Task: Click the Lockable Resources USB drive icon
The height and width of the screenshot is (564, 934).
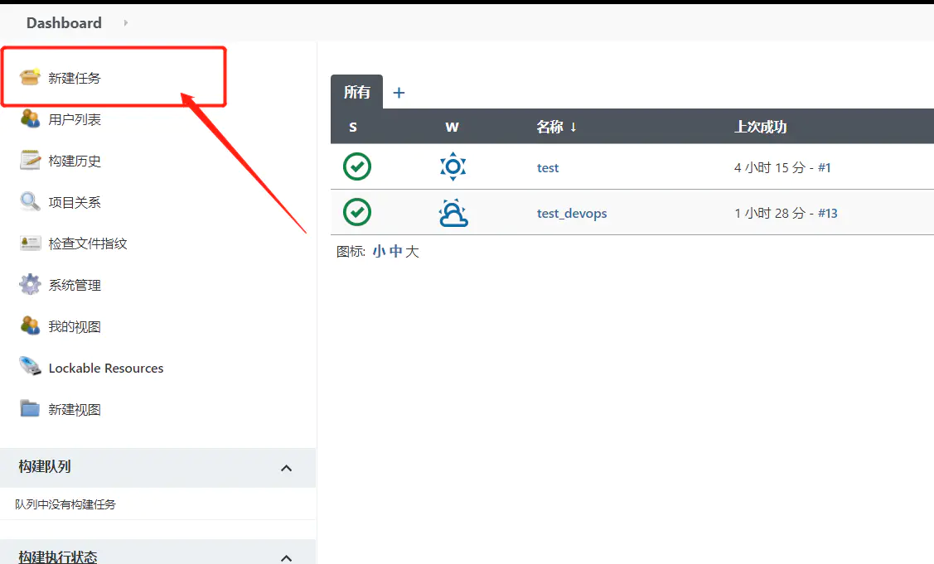Action: (x=30, y=367)
